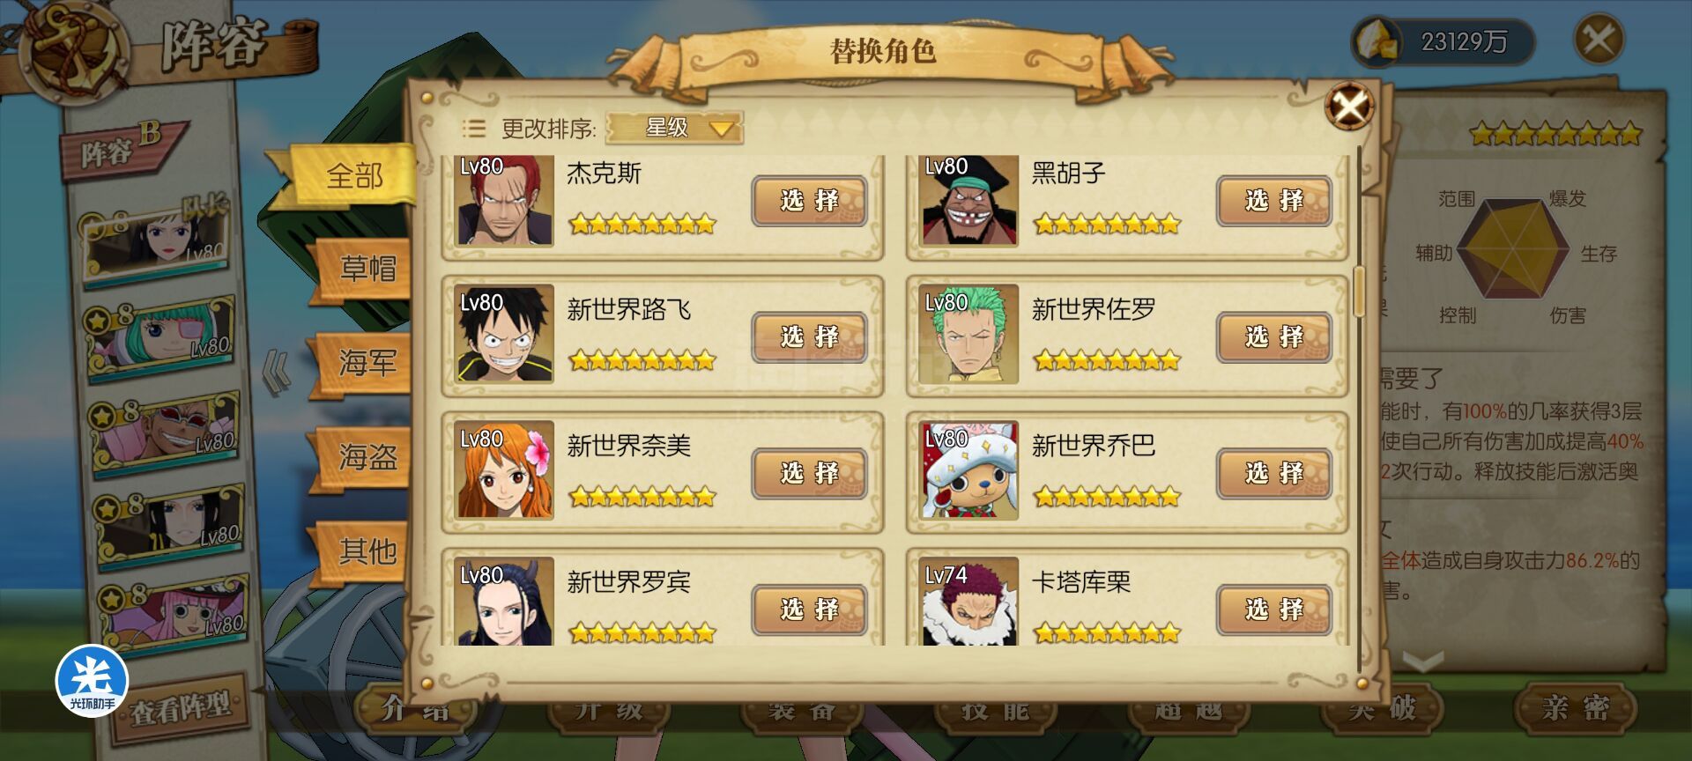This screenshot has width=1692, height=761.
Task: Click the character list scrollbar handle
Action: coord(1360,291)
